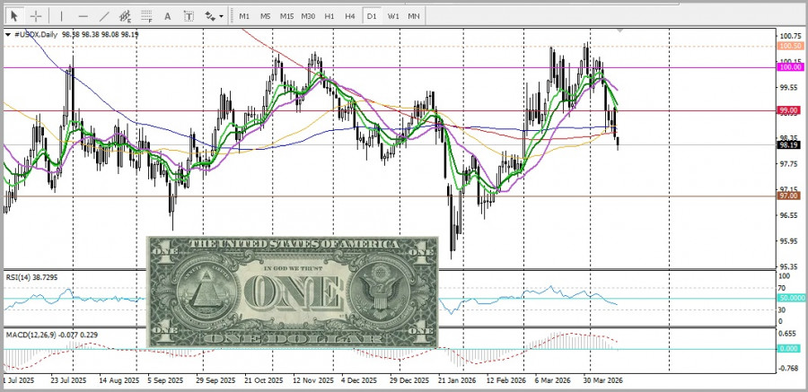Draw a vertical line tool
The image size is (808, 392).
pos(61,16)
